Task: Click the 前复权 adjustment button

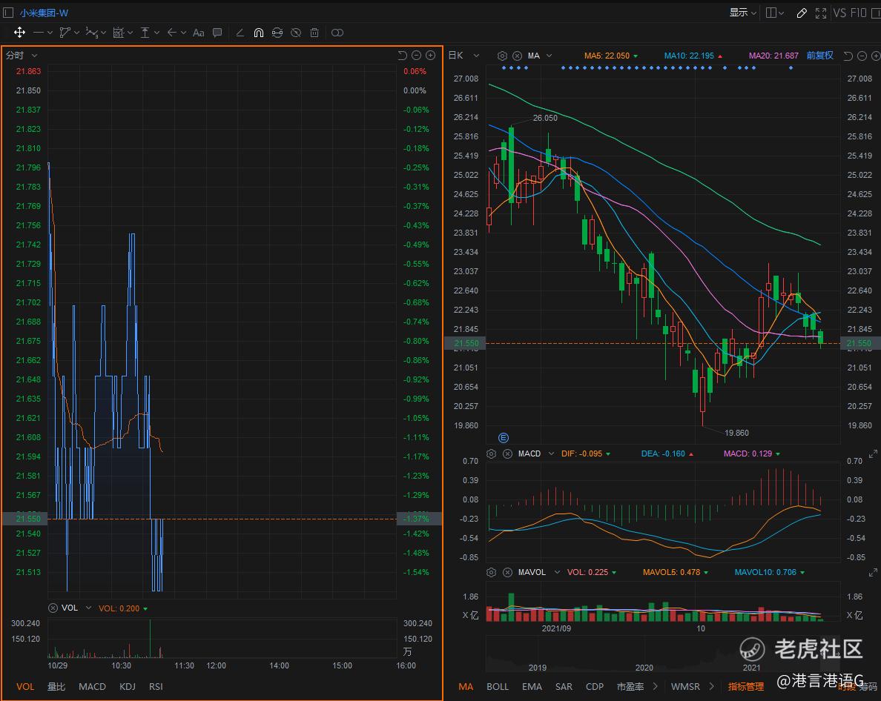Action: 819,56
